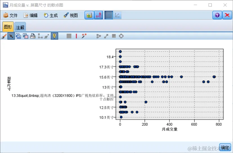
Task: Close the graph with the red X button
Action: 227,15
